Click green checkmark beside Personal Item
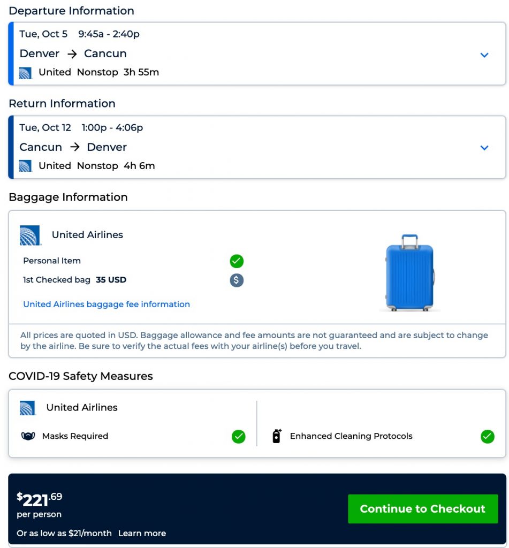The image size is (509, 548). click(x=237, y=261)
